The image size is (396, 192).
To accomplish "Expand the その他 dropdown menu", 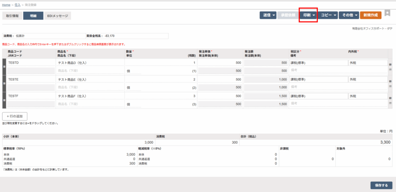I will point(348,15).
